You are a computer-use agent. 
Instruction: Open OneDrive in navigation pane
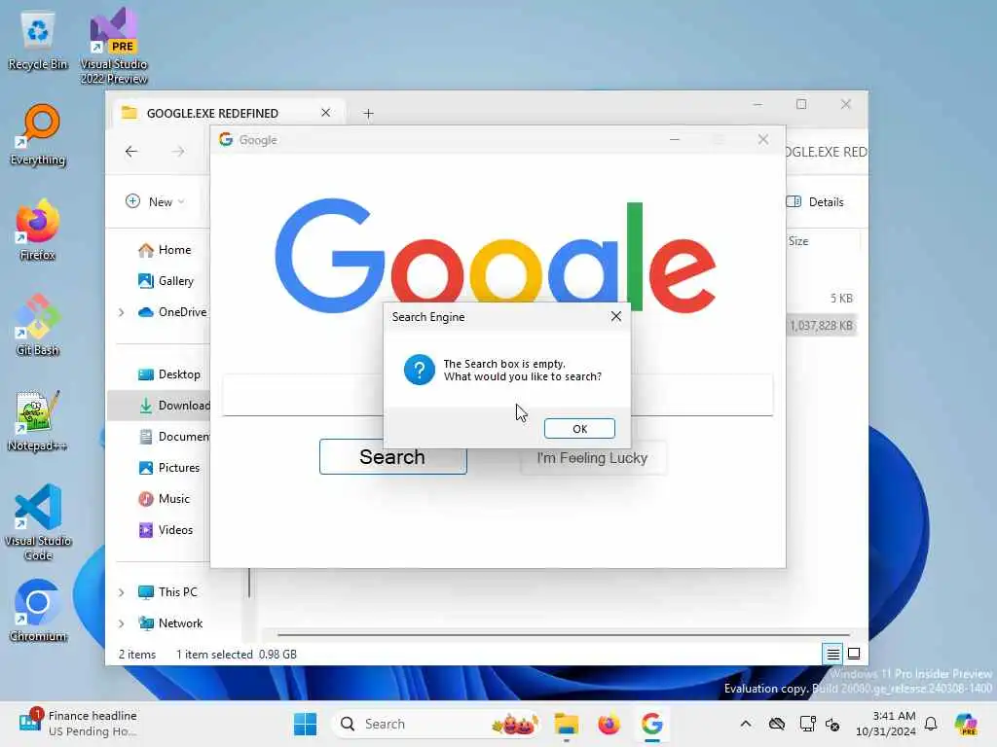point(172,312)
